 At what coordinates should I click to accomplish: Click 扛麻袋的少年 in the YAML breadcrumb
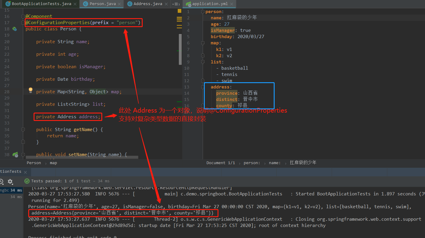(303, 163)
